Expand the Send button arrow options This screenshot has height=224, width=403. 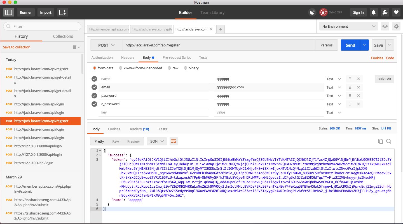click(x=364, y=45)
